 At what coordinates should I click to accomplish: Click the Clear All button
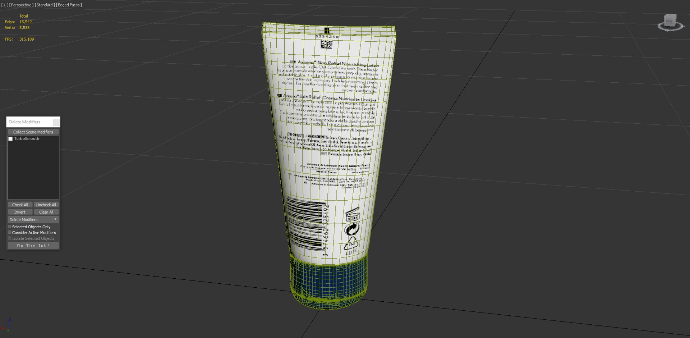[x=46, y=212]
